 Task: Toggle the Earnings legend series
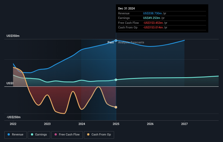point(39,135)
